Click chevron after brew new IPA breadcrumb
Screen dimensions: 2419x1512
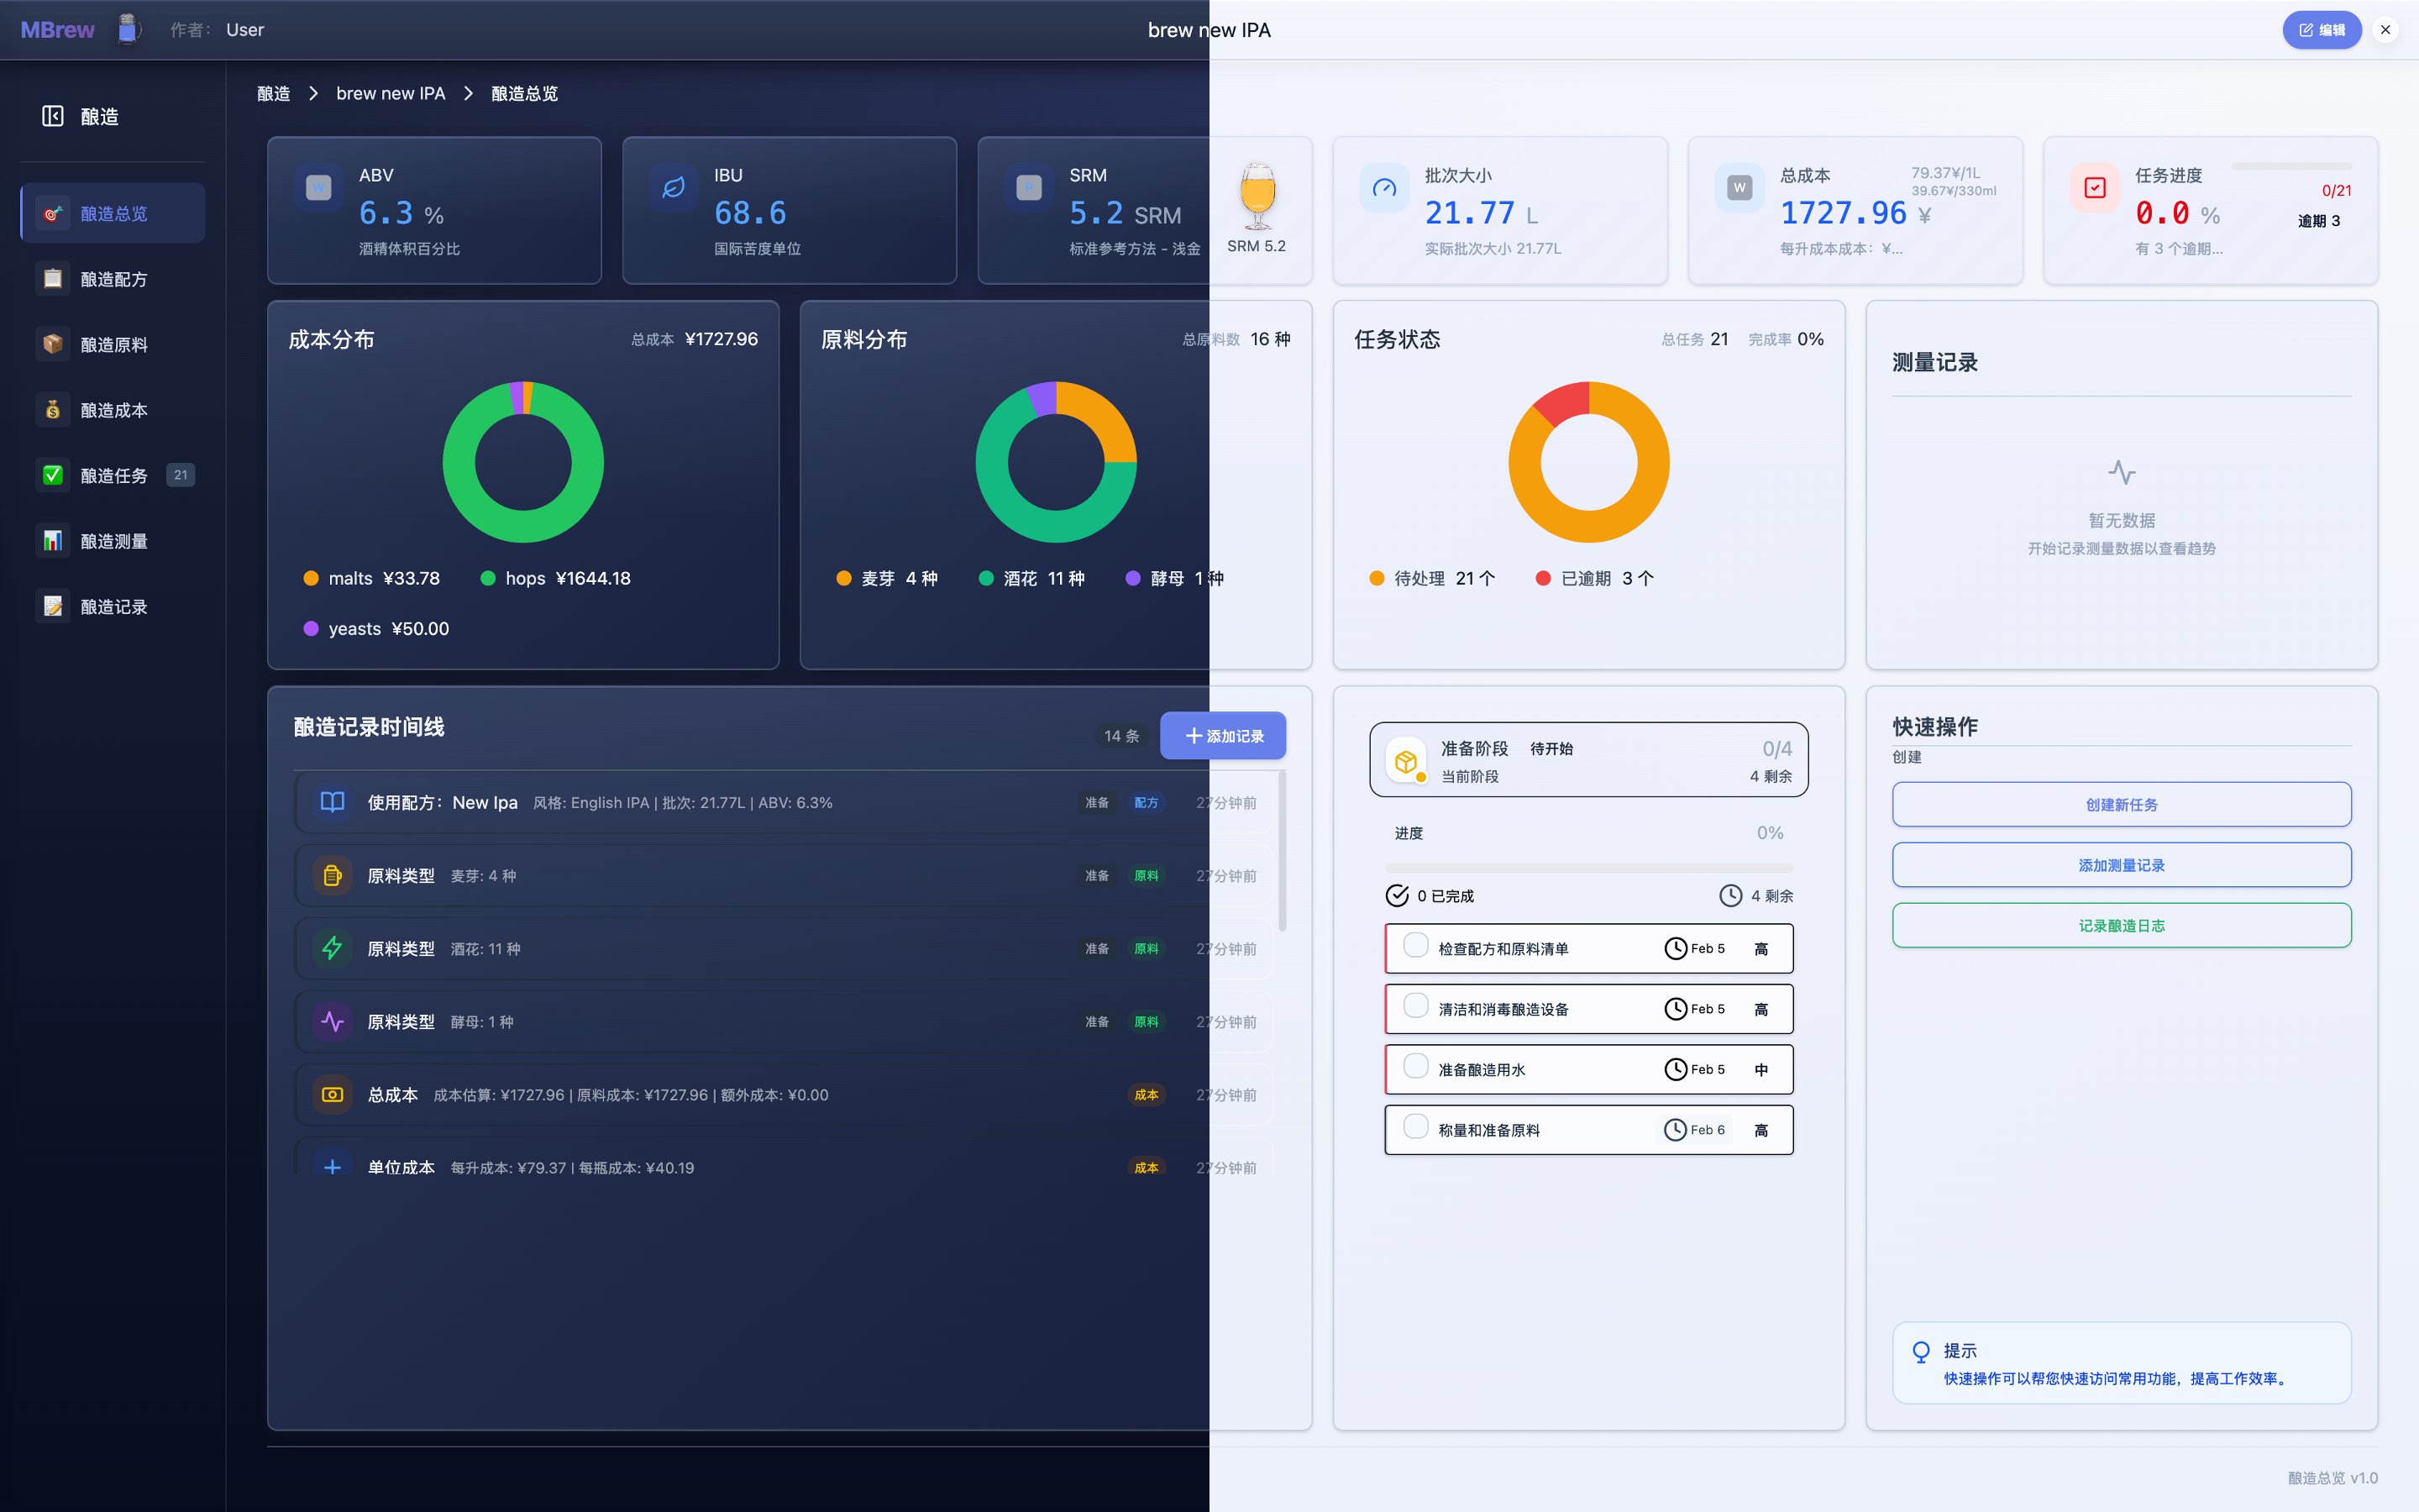coord(468,93)
